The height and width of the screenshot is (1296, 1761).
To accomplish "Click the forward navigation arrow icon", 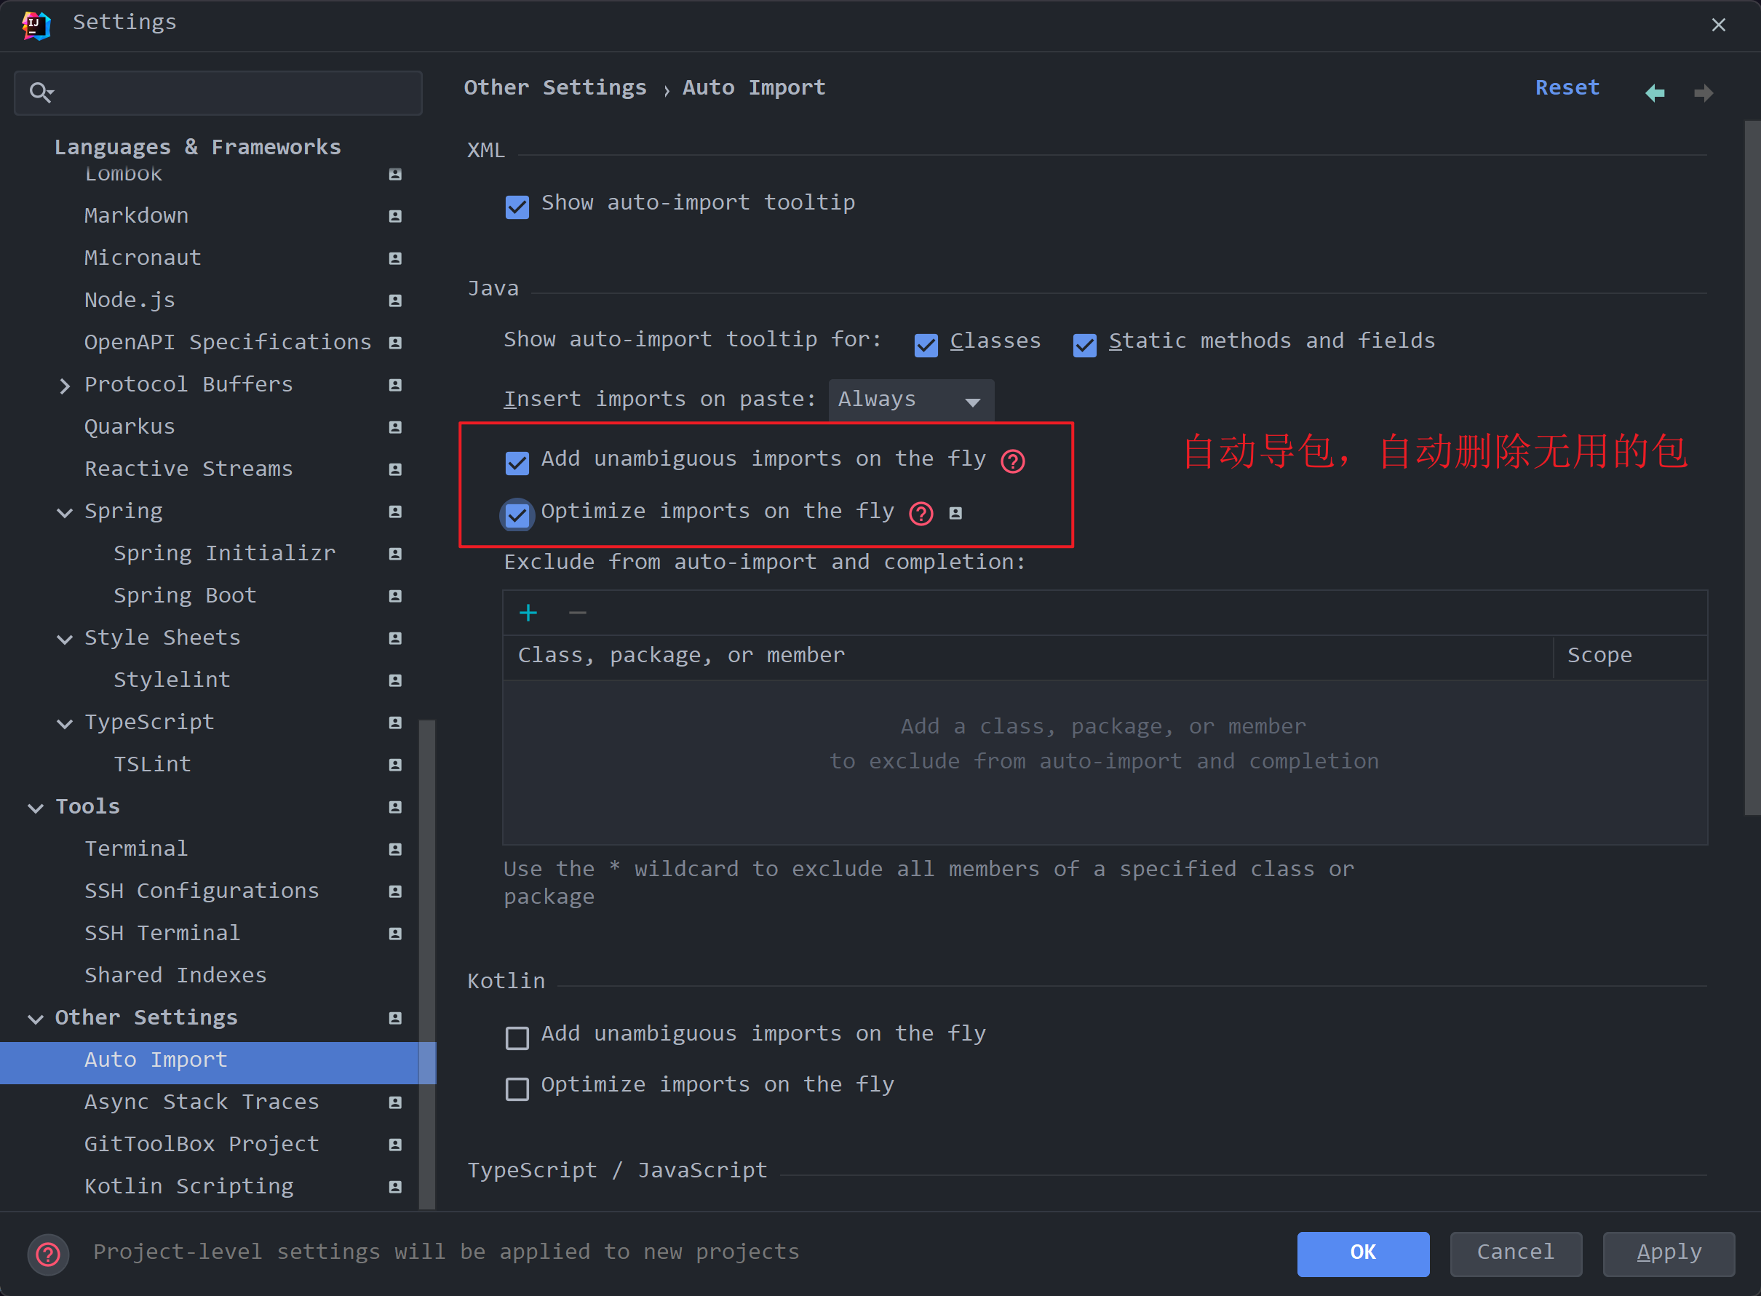I will coord(1703,93).
